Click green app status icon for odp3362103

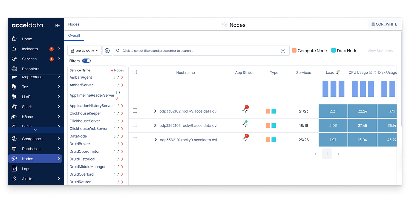(x=245, y=125)
